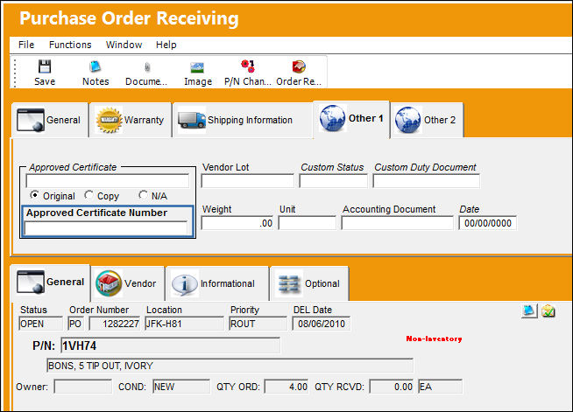Click the Status field showing OPEN
This screenshot has height=412, width=573.
pyautogui.click(x=40, y=324)
